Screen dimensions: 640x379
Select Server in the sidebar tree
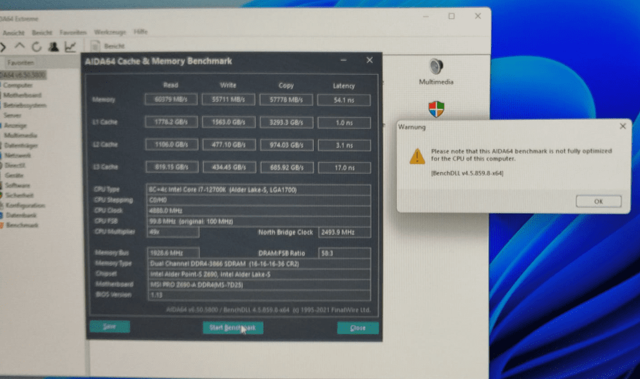pos(12,116)
